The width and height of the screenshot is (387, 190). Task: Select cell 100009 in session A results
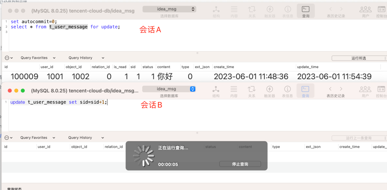point(24,77)
